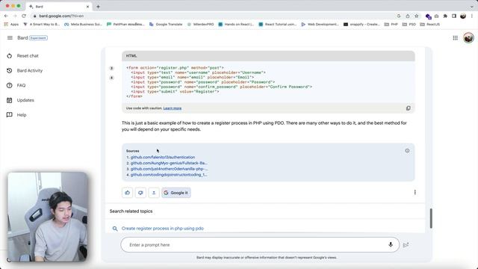Screen dimensions: 478x269
Task: Open Help in the sidebar
Action: pos(16,115)
